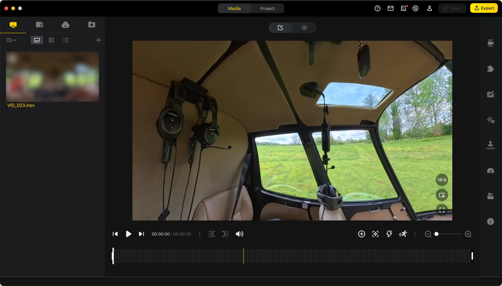Viewport: 502px width, 286px height.
Task: Click the VID_023.insv file name
Action: [21, 105]
